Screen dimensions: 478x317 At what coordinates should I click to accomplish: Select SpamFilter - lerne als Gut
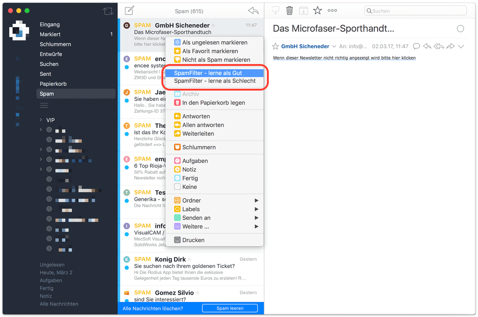214,73
